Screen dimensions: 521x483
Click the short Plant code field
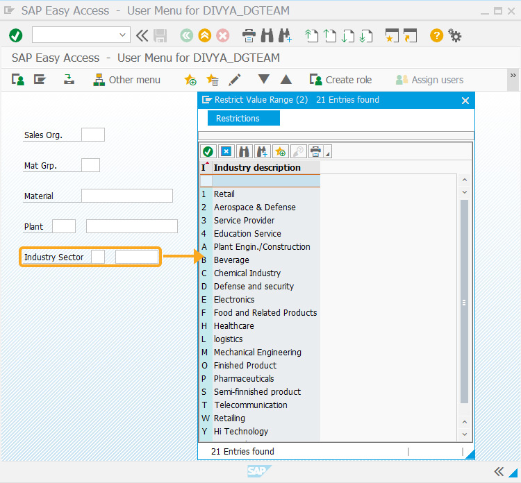tap(64, 226)
